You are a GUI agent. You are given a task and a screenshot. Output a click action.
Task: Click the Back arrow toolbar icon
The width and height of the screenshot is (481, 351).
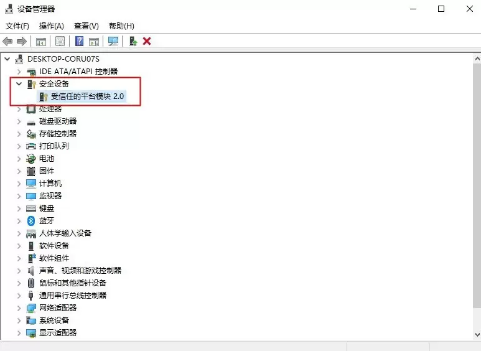(7, 41)
